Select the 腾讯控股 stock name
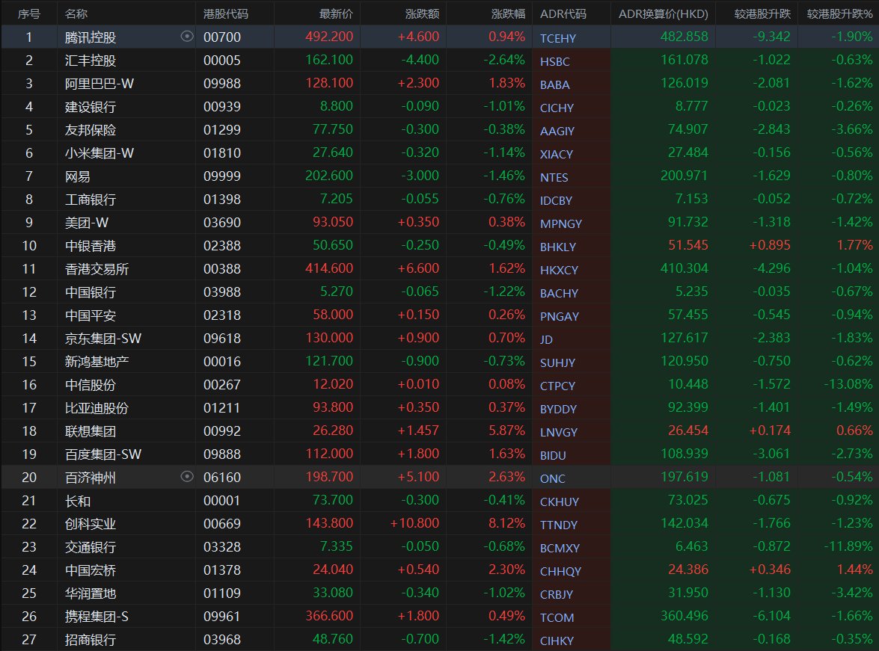 click(91, 37)
